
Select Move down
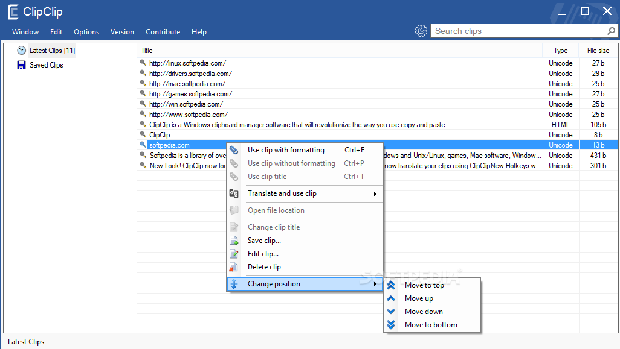click(432, 312)
